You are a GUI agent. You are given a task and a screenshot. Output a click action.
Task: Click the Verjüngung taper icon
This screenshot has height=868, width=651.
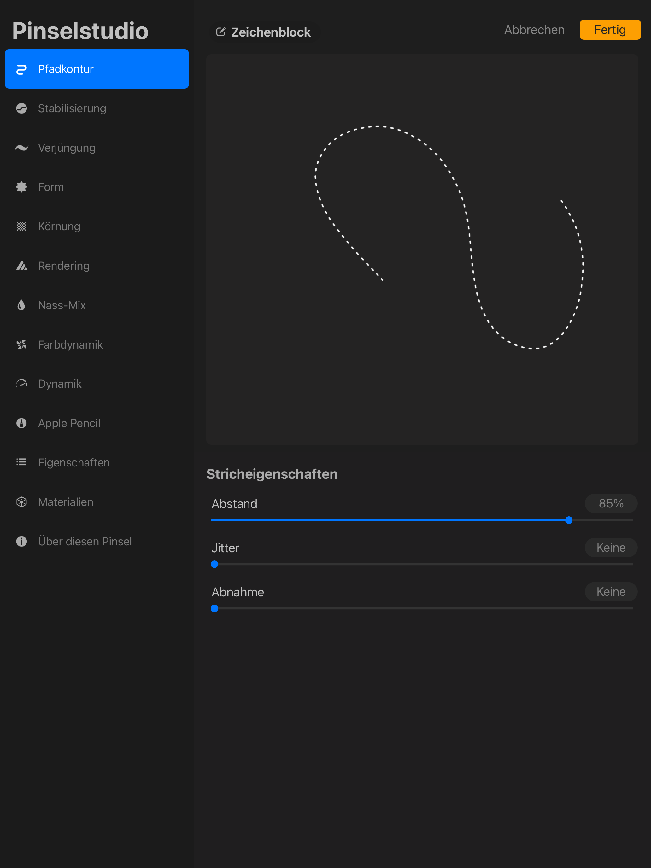pyautogui.click(x=21, y=148)
